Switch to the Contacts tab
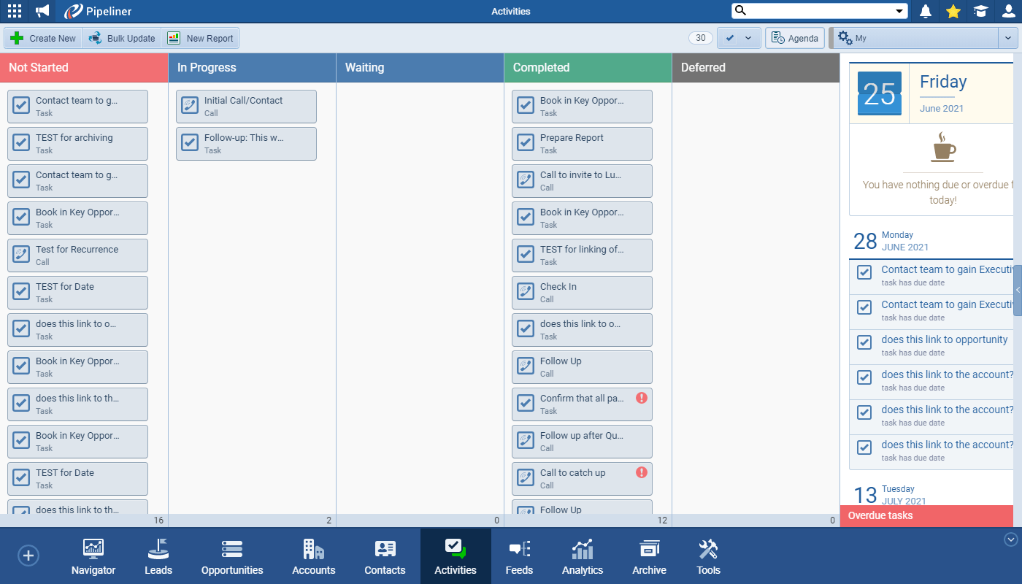The width and height of the screenshot is (1022, 584). click(385, 556)
